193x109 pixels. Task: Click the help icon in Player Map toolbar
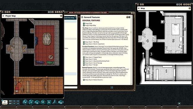(x=56, y=12)
